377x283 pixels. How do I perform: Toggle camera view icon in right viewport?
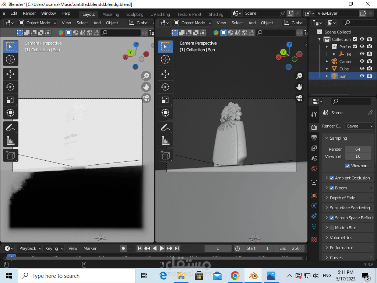[x=300, y=98]
